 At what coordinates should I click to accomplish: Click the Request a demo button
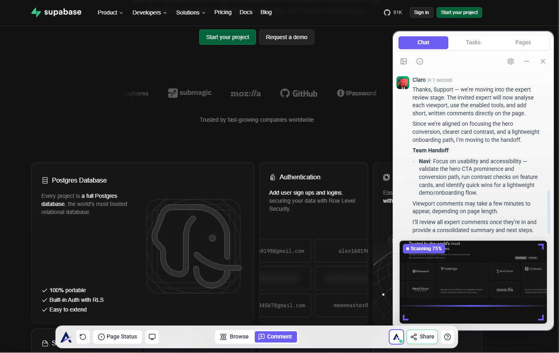point(287,37)
